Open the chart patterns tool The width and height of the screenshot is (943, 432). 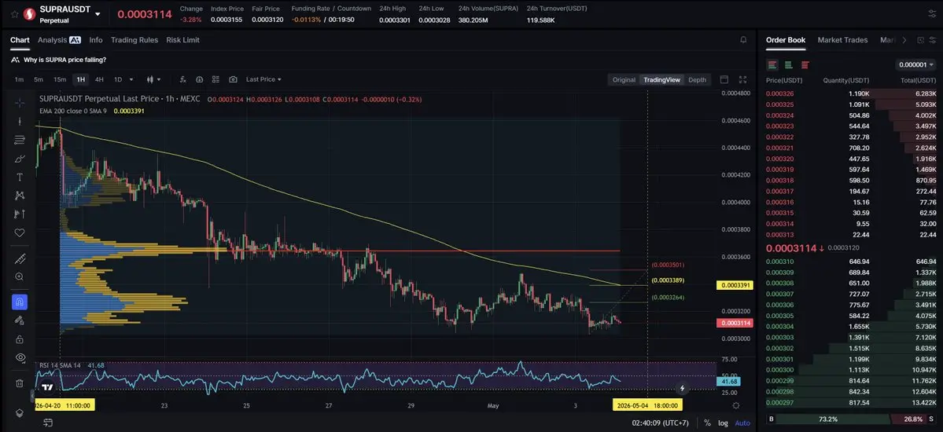click(19, 196)
